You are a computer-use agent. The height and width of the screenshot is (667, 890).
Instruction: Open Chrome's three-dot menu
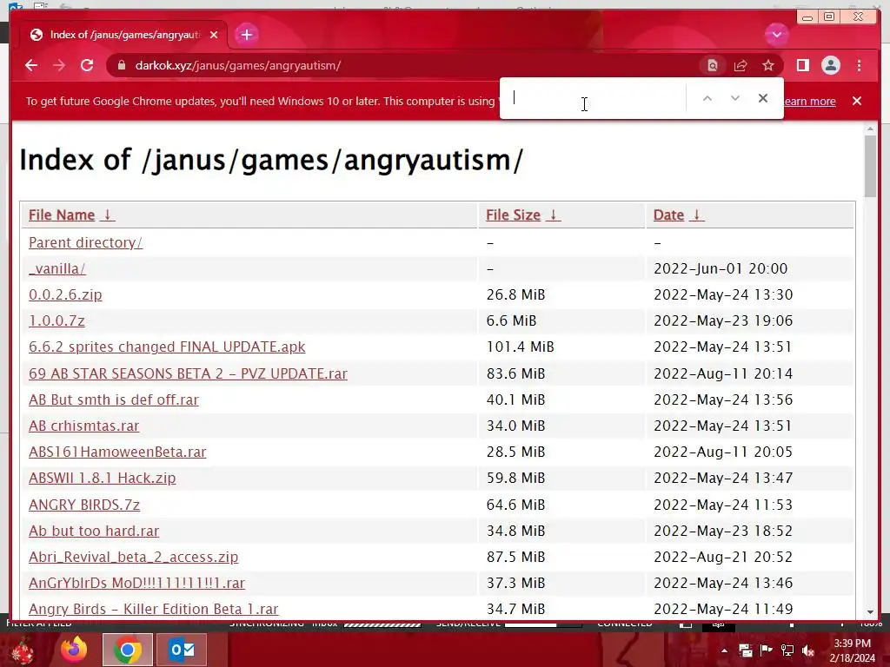click(859, 66)
